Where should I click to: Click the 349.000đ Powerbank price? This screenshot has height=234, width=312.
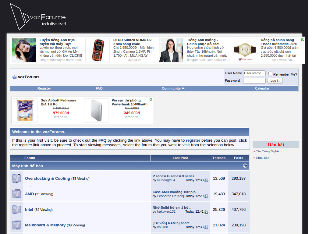(x=132, y=113)
